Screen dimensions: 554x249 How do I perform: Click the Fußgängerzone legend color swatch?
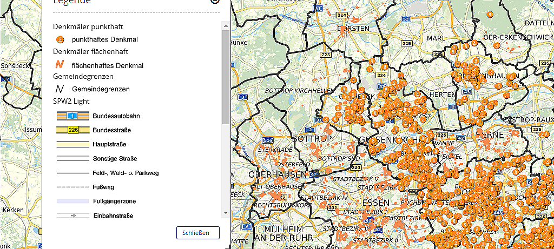click(x=73, y=201)
